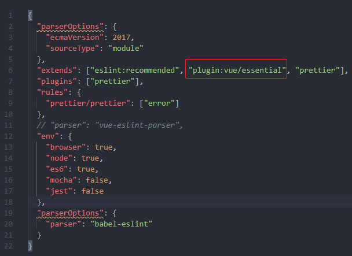This screenshot has height=256, width=352.
Task: Click the "parser" key on line 20
Action: click(64, 224)
